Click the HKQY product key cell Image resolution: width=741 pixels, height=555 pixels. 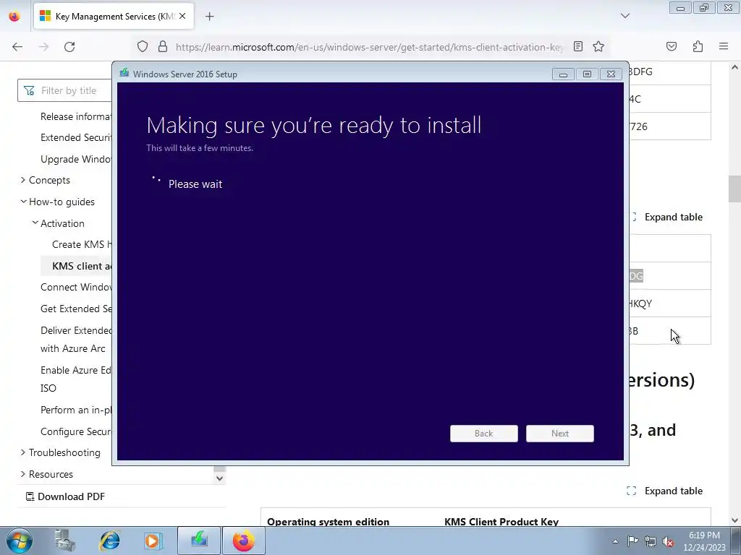tap(670, 304)
